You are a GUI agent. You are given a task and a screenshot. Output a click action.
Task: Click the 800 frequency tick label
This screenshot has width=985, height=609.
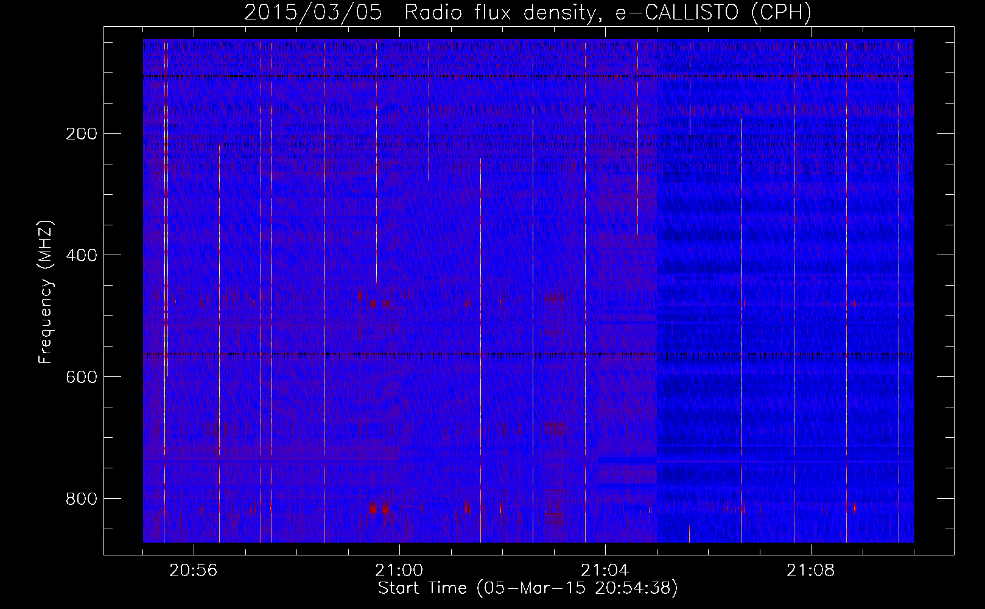point(82,499)
